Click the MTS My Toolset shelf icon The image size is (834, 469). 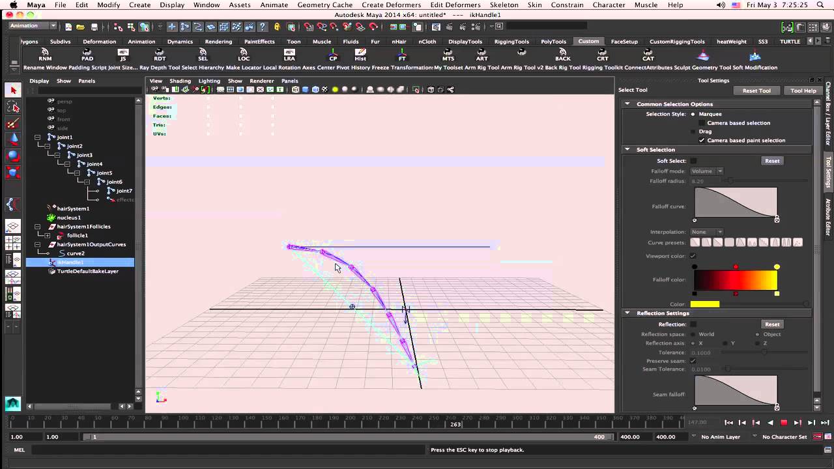448,55
